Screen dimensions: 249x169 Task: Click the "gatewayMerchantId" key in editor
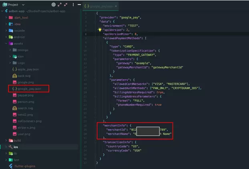(x=133, y=68)
